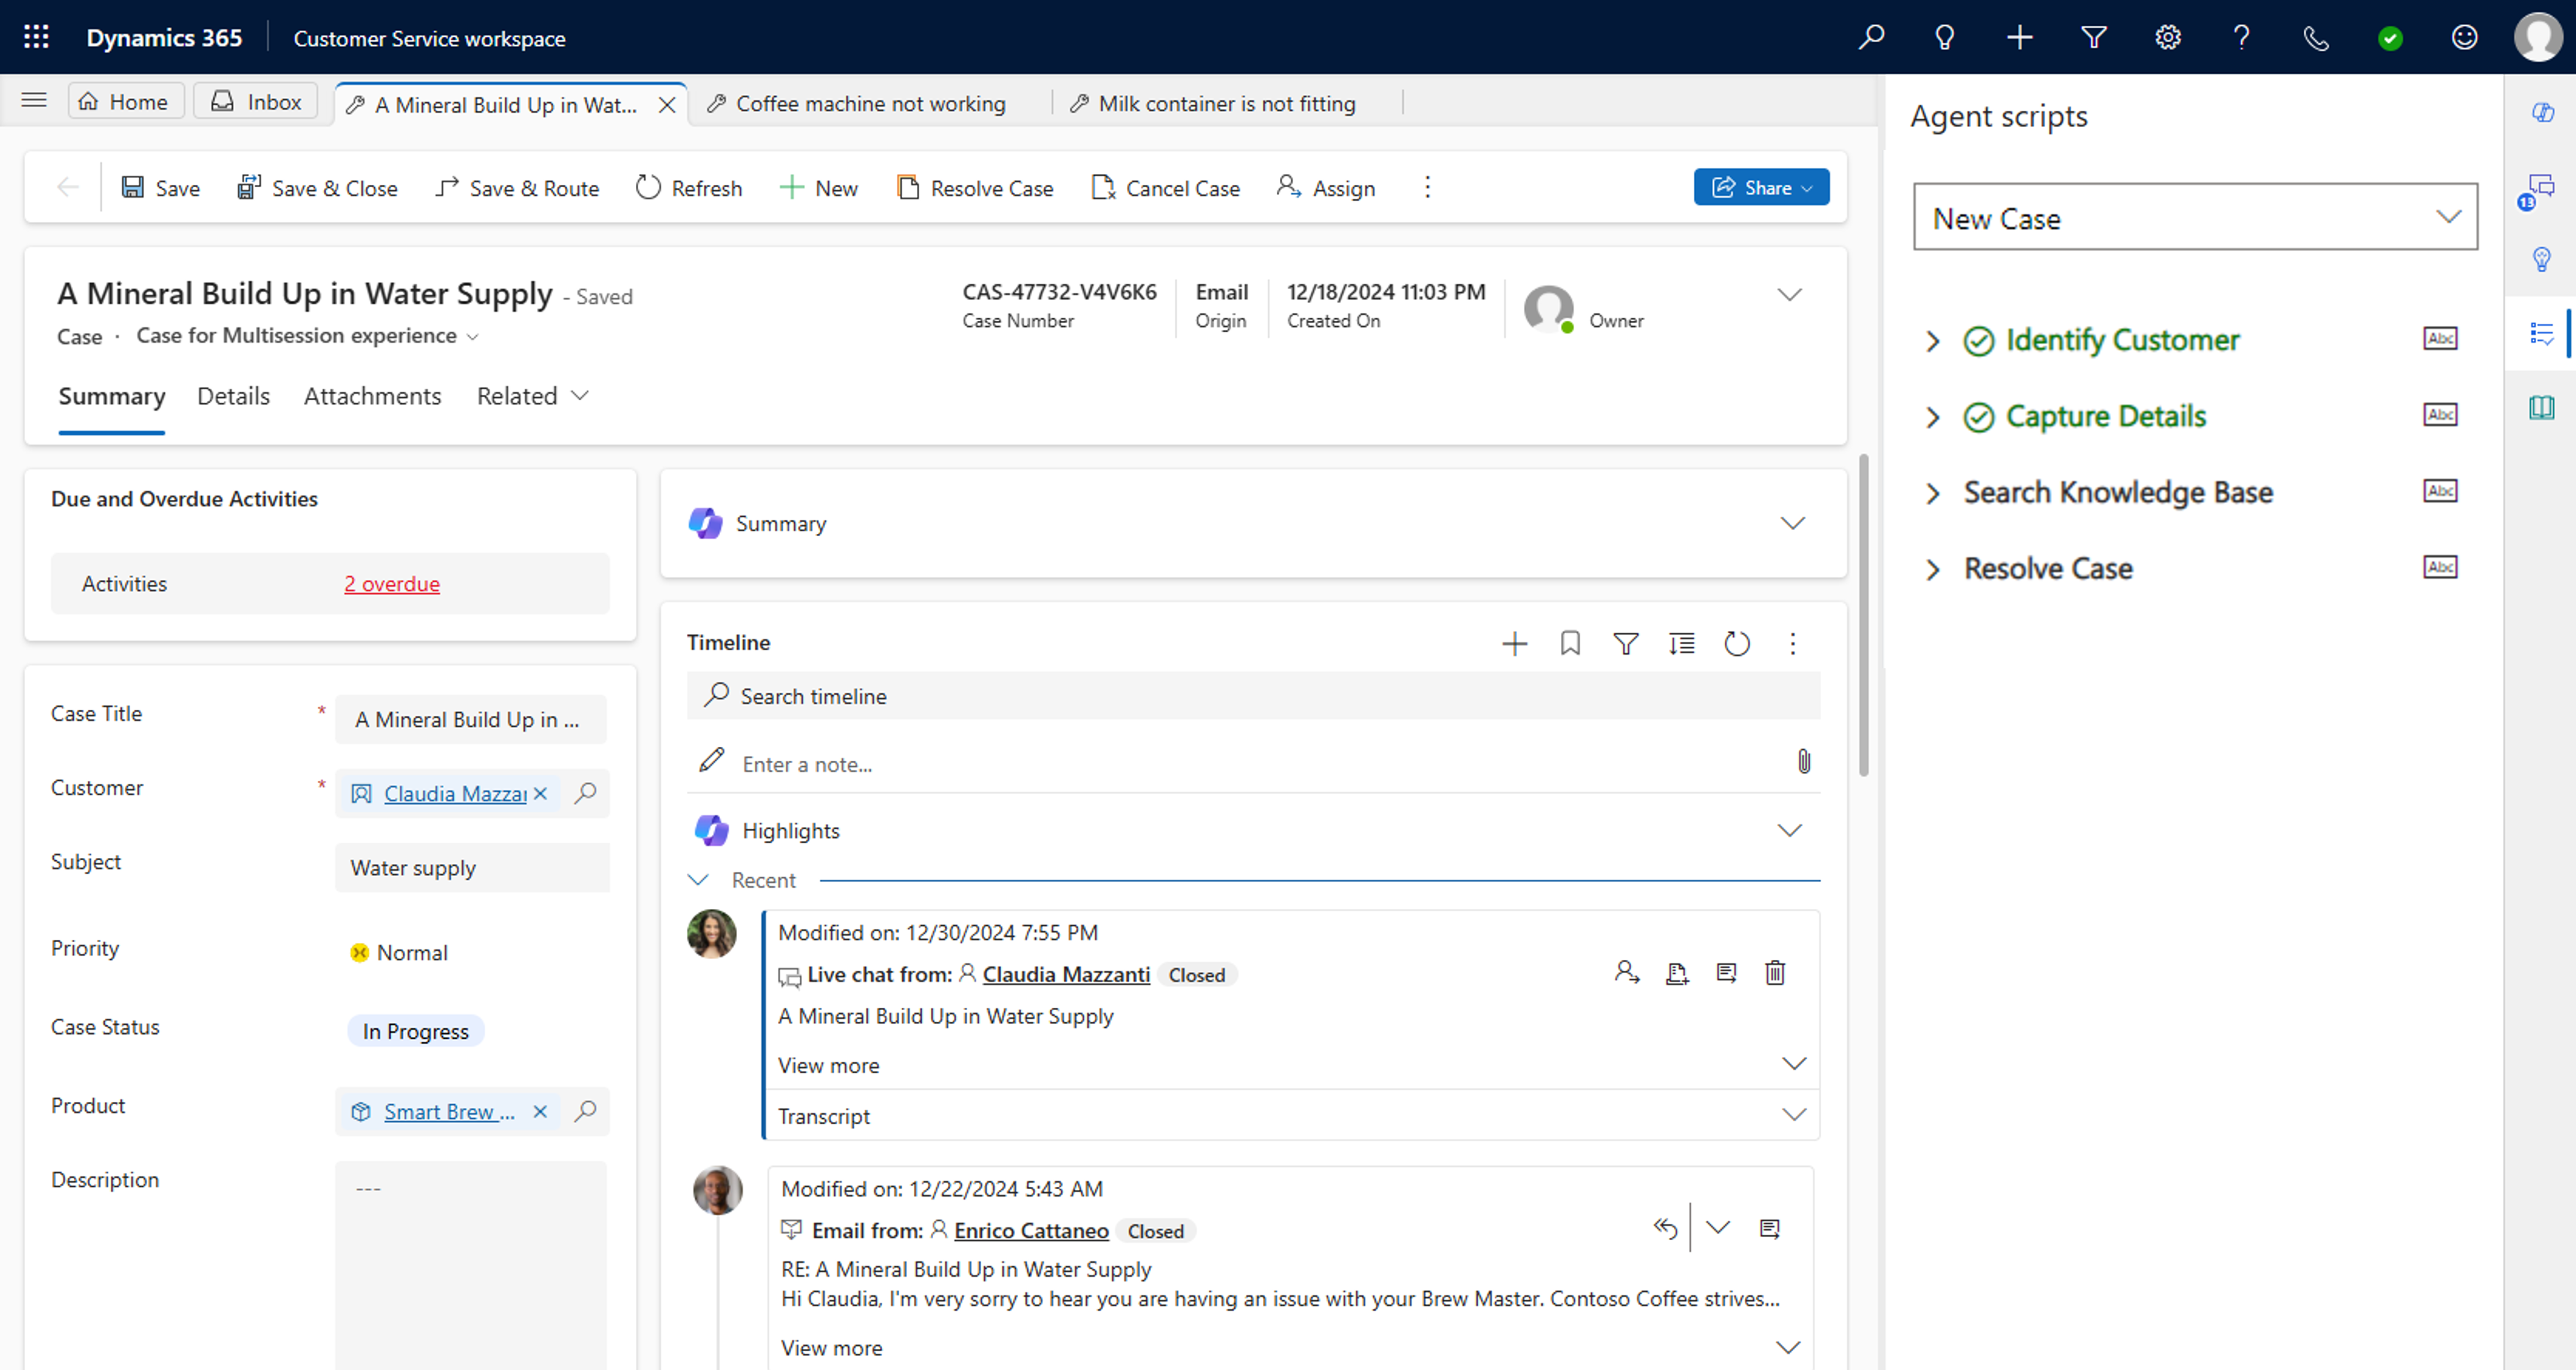The height and width of the screenshot is (1370, 2576).
Task: Open the Copilot icon in right side rail
Action: (2543, 112)
